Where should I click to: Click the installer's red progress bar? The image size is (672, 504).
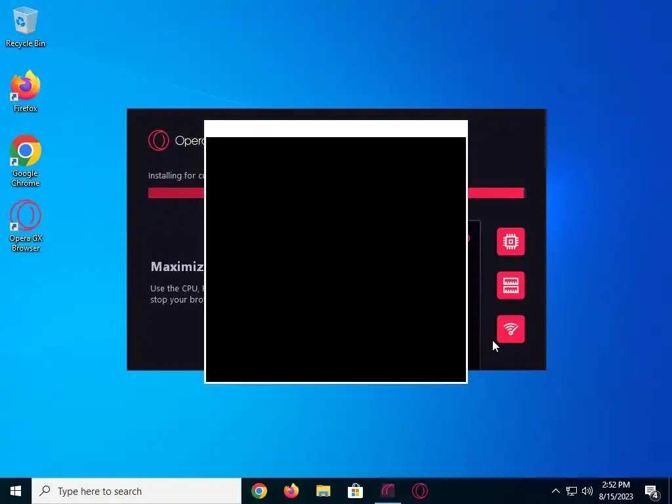tap(337, 193)
